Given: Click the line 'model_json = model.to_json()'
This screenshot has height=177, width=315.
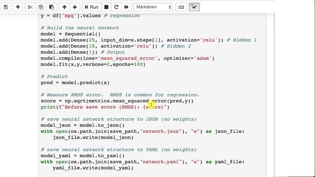Looking at the screenshot, I should (83, 125).
